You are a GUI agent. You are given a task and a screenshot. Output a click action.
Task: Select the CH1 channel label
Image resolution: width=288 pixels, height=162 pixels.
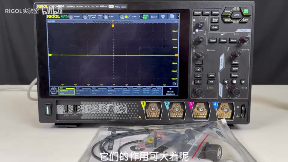click(x=61, y=88)
